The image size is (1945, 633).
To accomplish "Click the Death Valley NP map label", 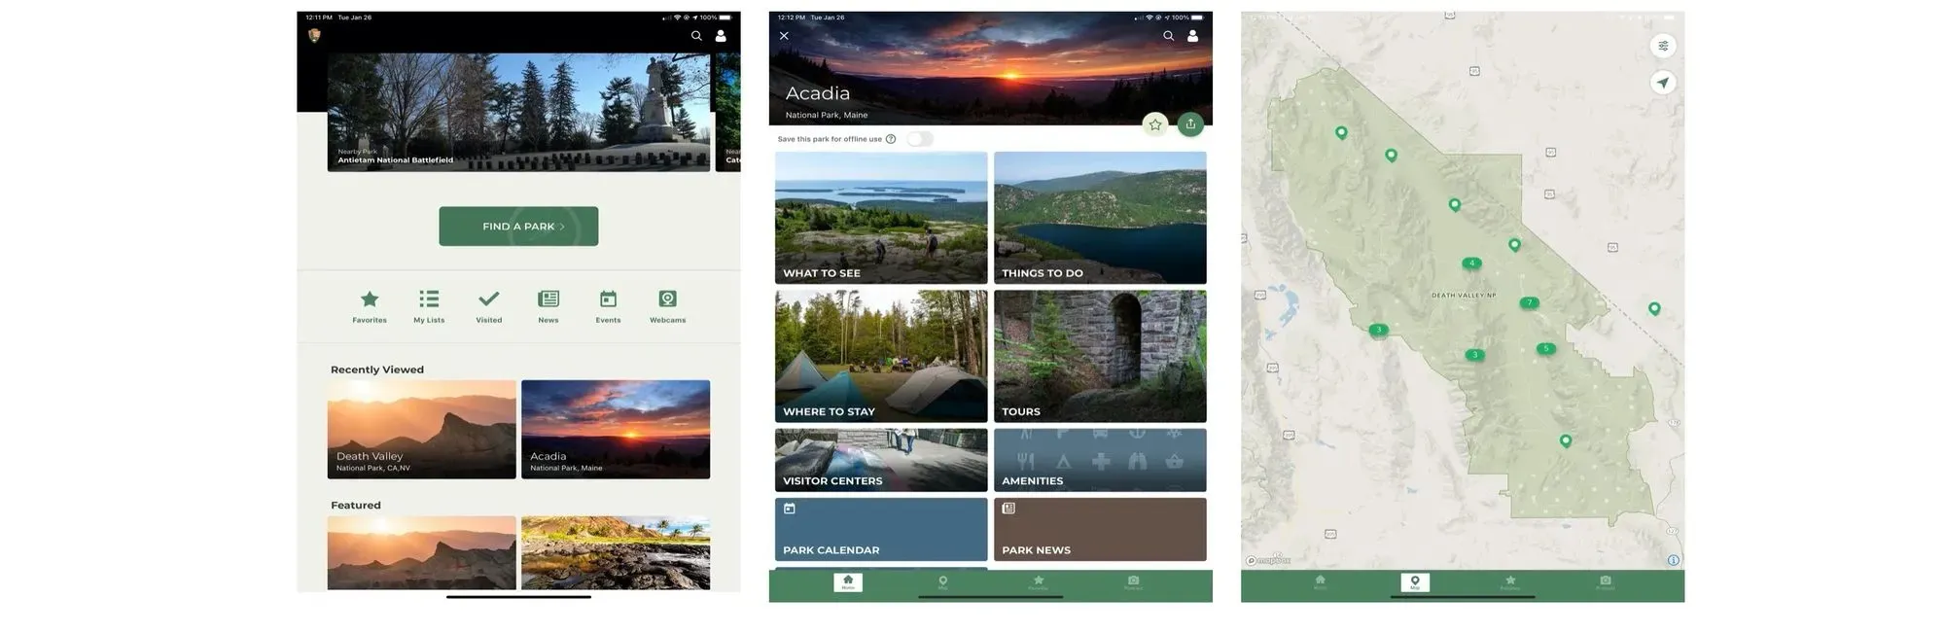I will [x=1464, y=295].
